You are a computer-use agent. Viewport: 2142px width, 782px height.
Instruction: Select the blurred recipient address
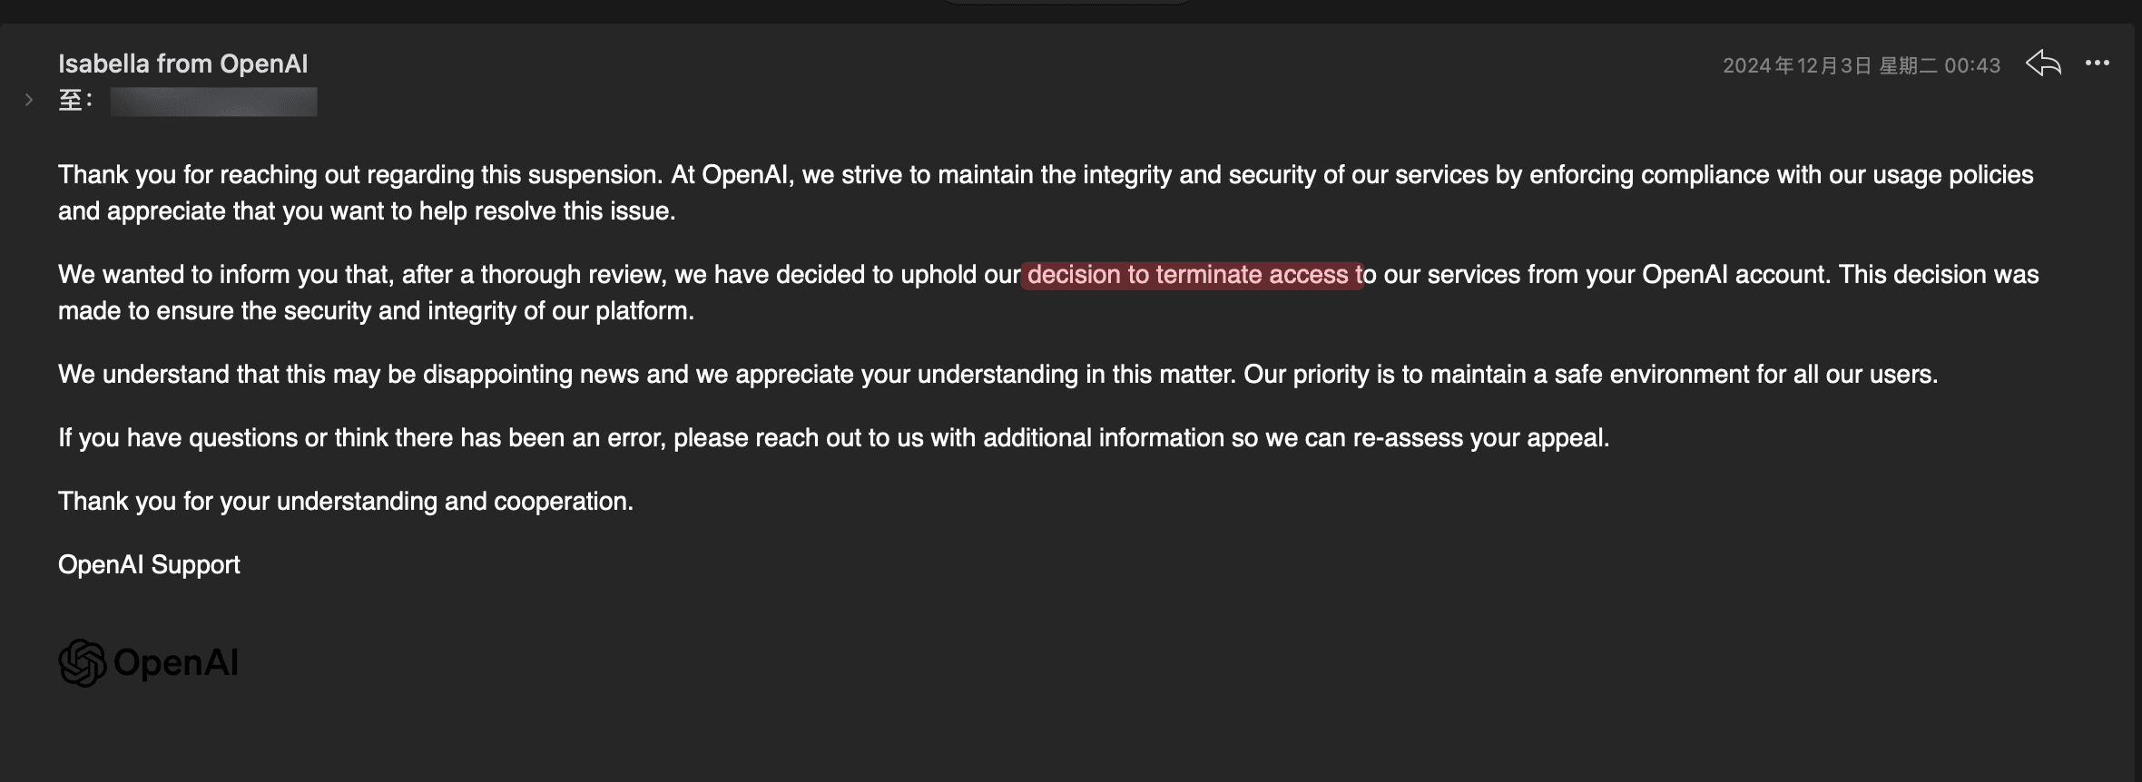(x=213, y=102)
